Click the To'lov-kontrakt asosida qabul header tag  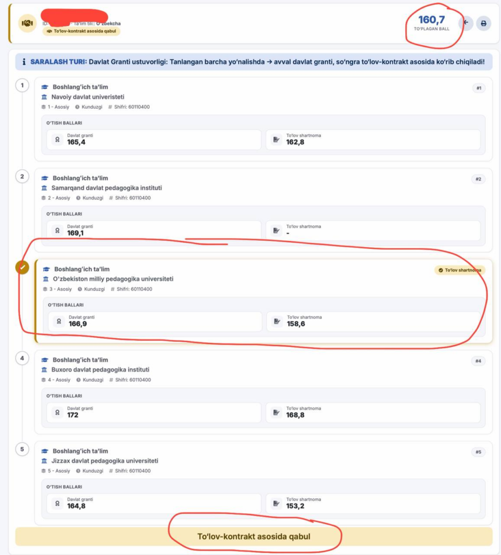point(82,31)
